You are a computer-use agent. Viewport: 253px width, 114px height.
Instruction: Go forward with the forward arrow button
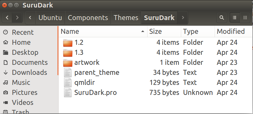click(17, 18)
